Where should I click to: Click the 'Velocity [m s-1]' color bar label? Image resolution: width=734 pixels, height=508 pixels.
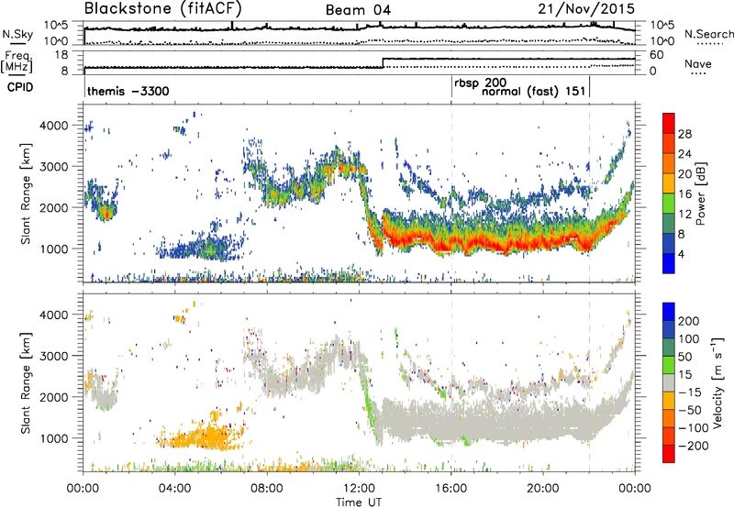click(x=717, y=382)
